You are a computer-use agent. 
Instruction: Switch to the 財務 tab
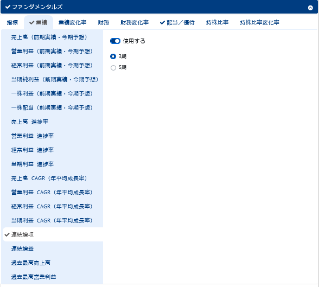point(103,22)
